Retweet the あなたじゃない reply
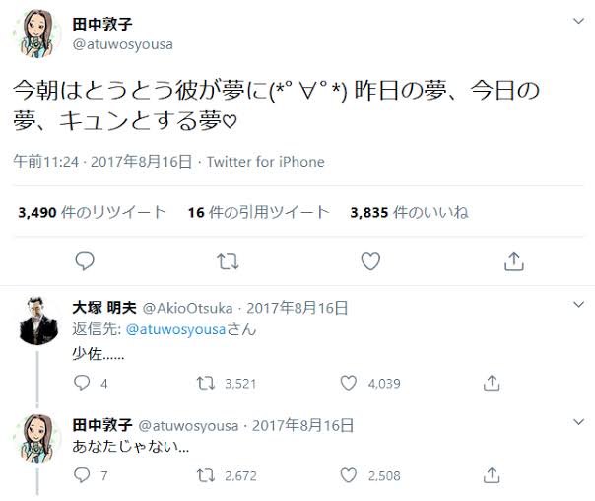The height and width of the screenshot is (501, 595). point(206,475)
